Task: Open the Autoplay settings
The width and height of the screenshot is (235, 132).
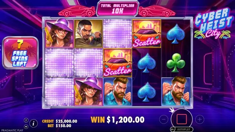Action: [x=182, y=129]
